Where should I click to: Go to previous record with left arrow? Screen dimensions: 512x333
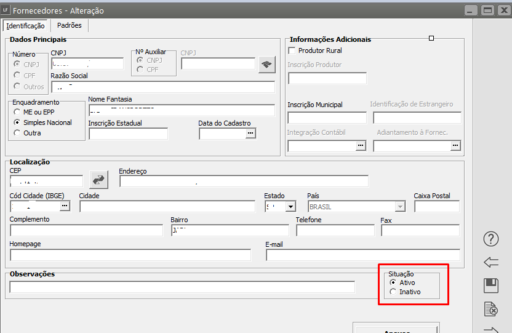tap(491, 263)
